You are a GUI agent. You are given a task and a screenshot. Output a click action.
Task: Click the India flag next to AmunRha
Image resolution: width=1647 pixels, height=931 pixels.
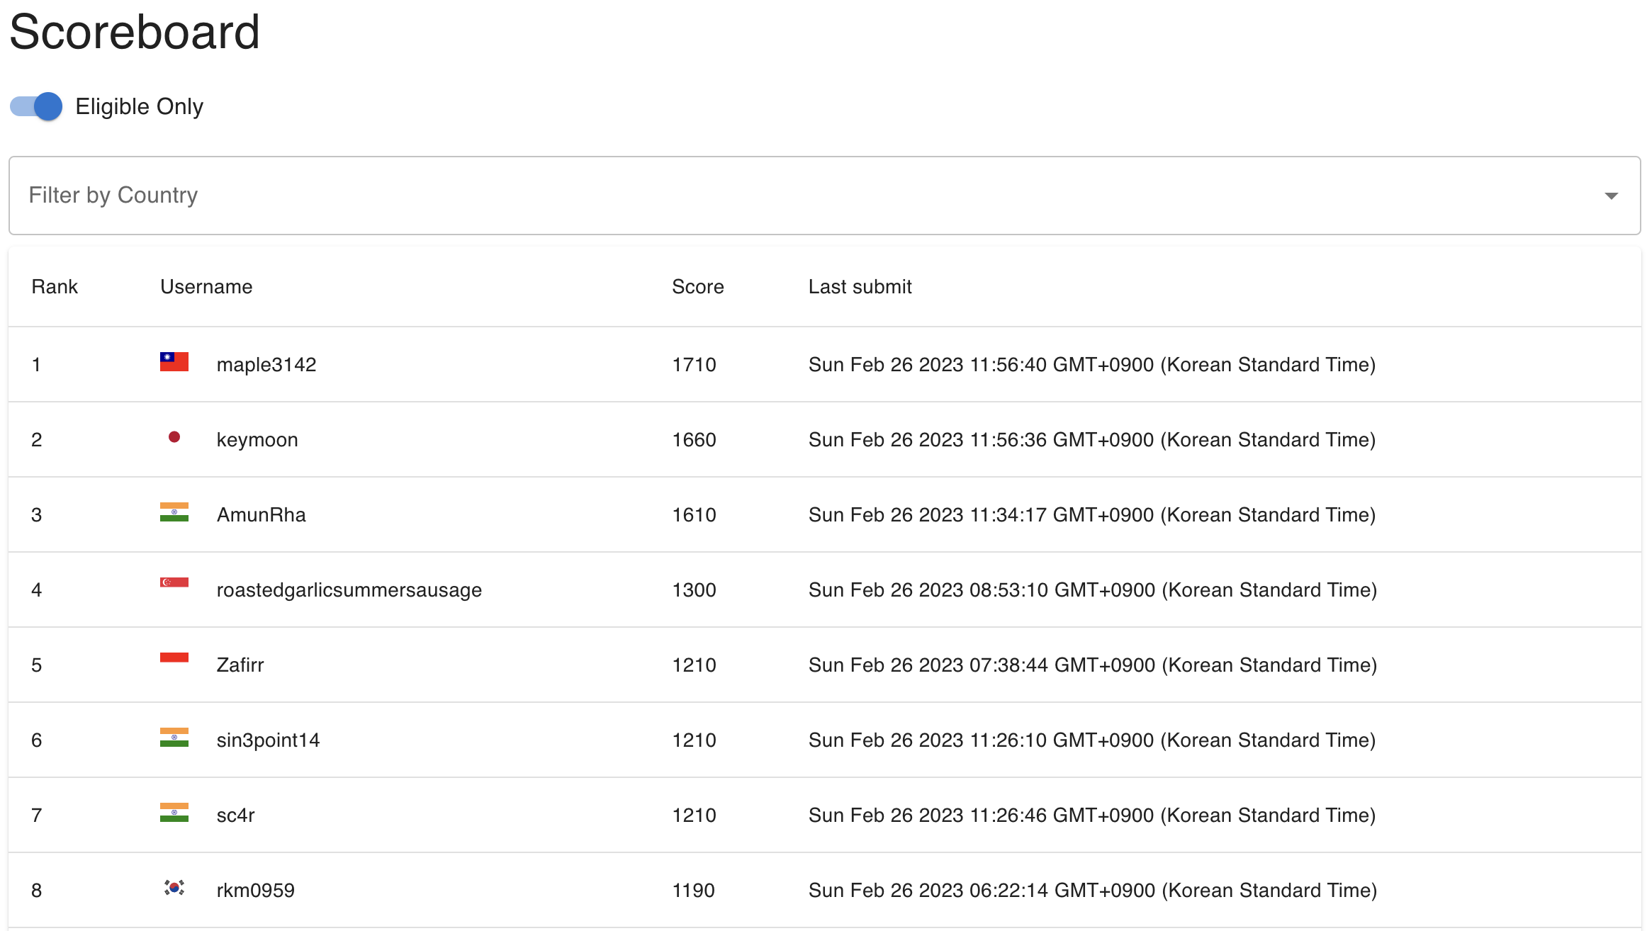(x=174, y=512)
